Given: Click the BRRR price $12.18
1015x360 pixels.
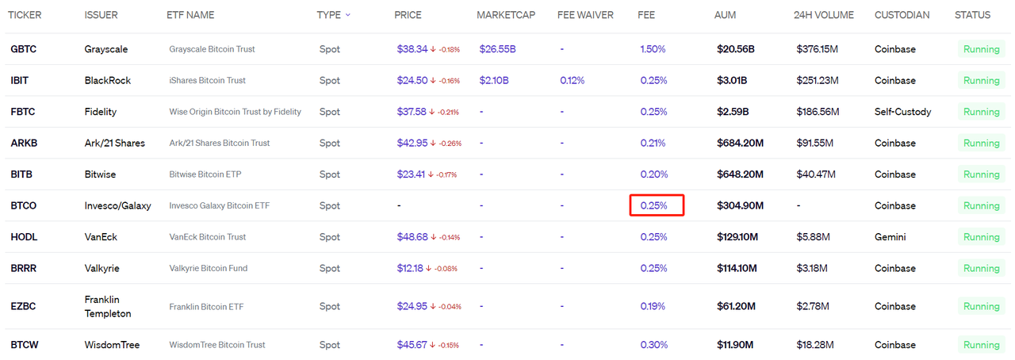Looking at the screenshot, I should (410, 268).
